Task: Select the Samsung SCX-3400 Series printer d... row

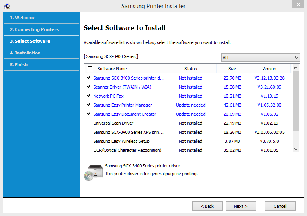Action: click(x=129, y=78)
